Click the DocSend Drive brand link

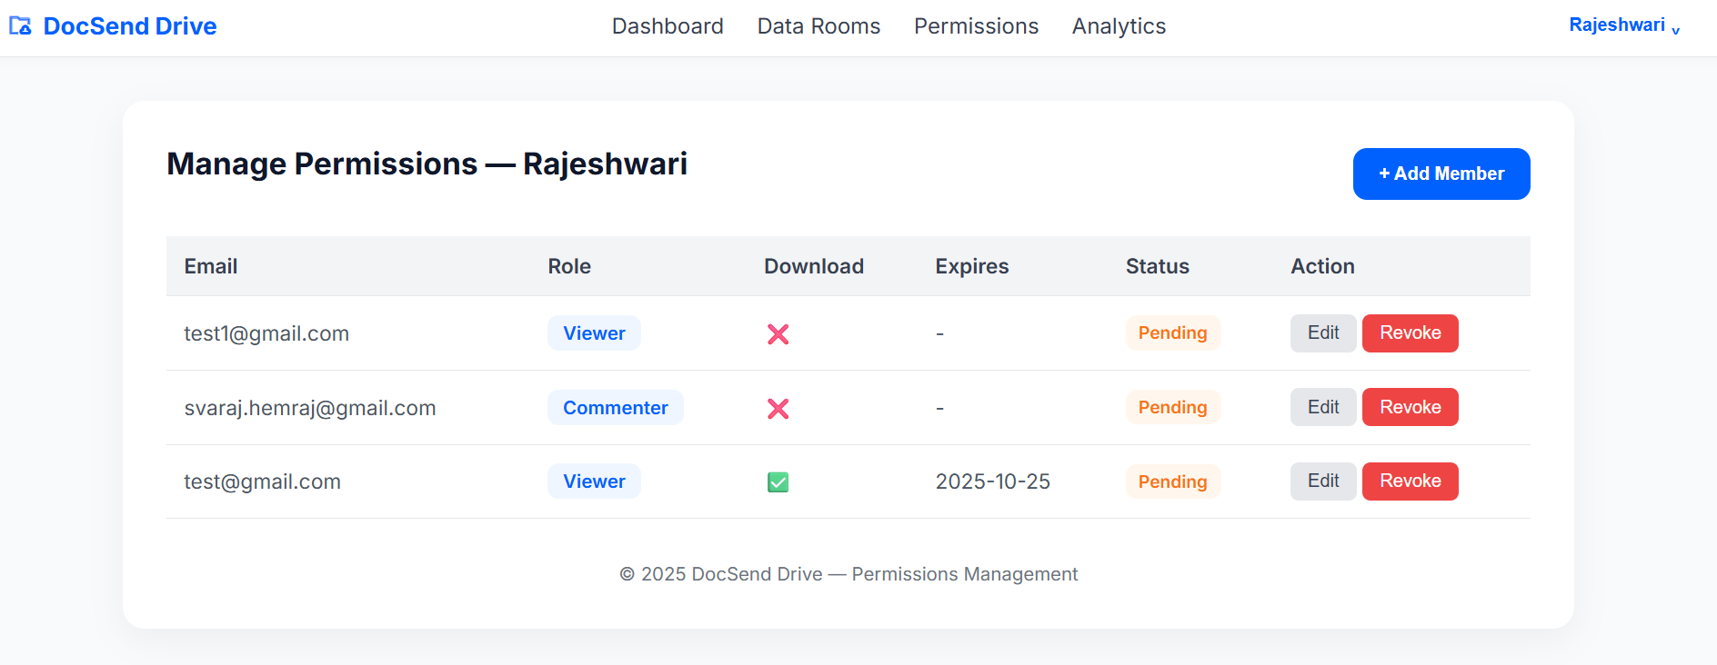click(130, 26)
